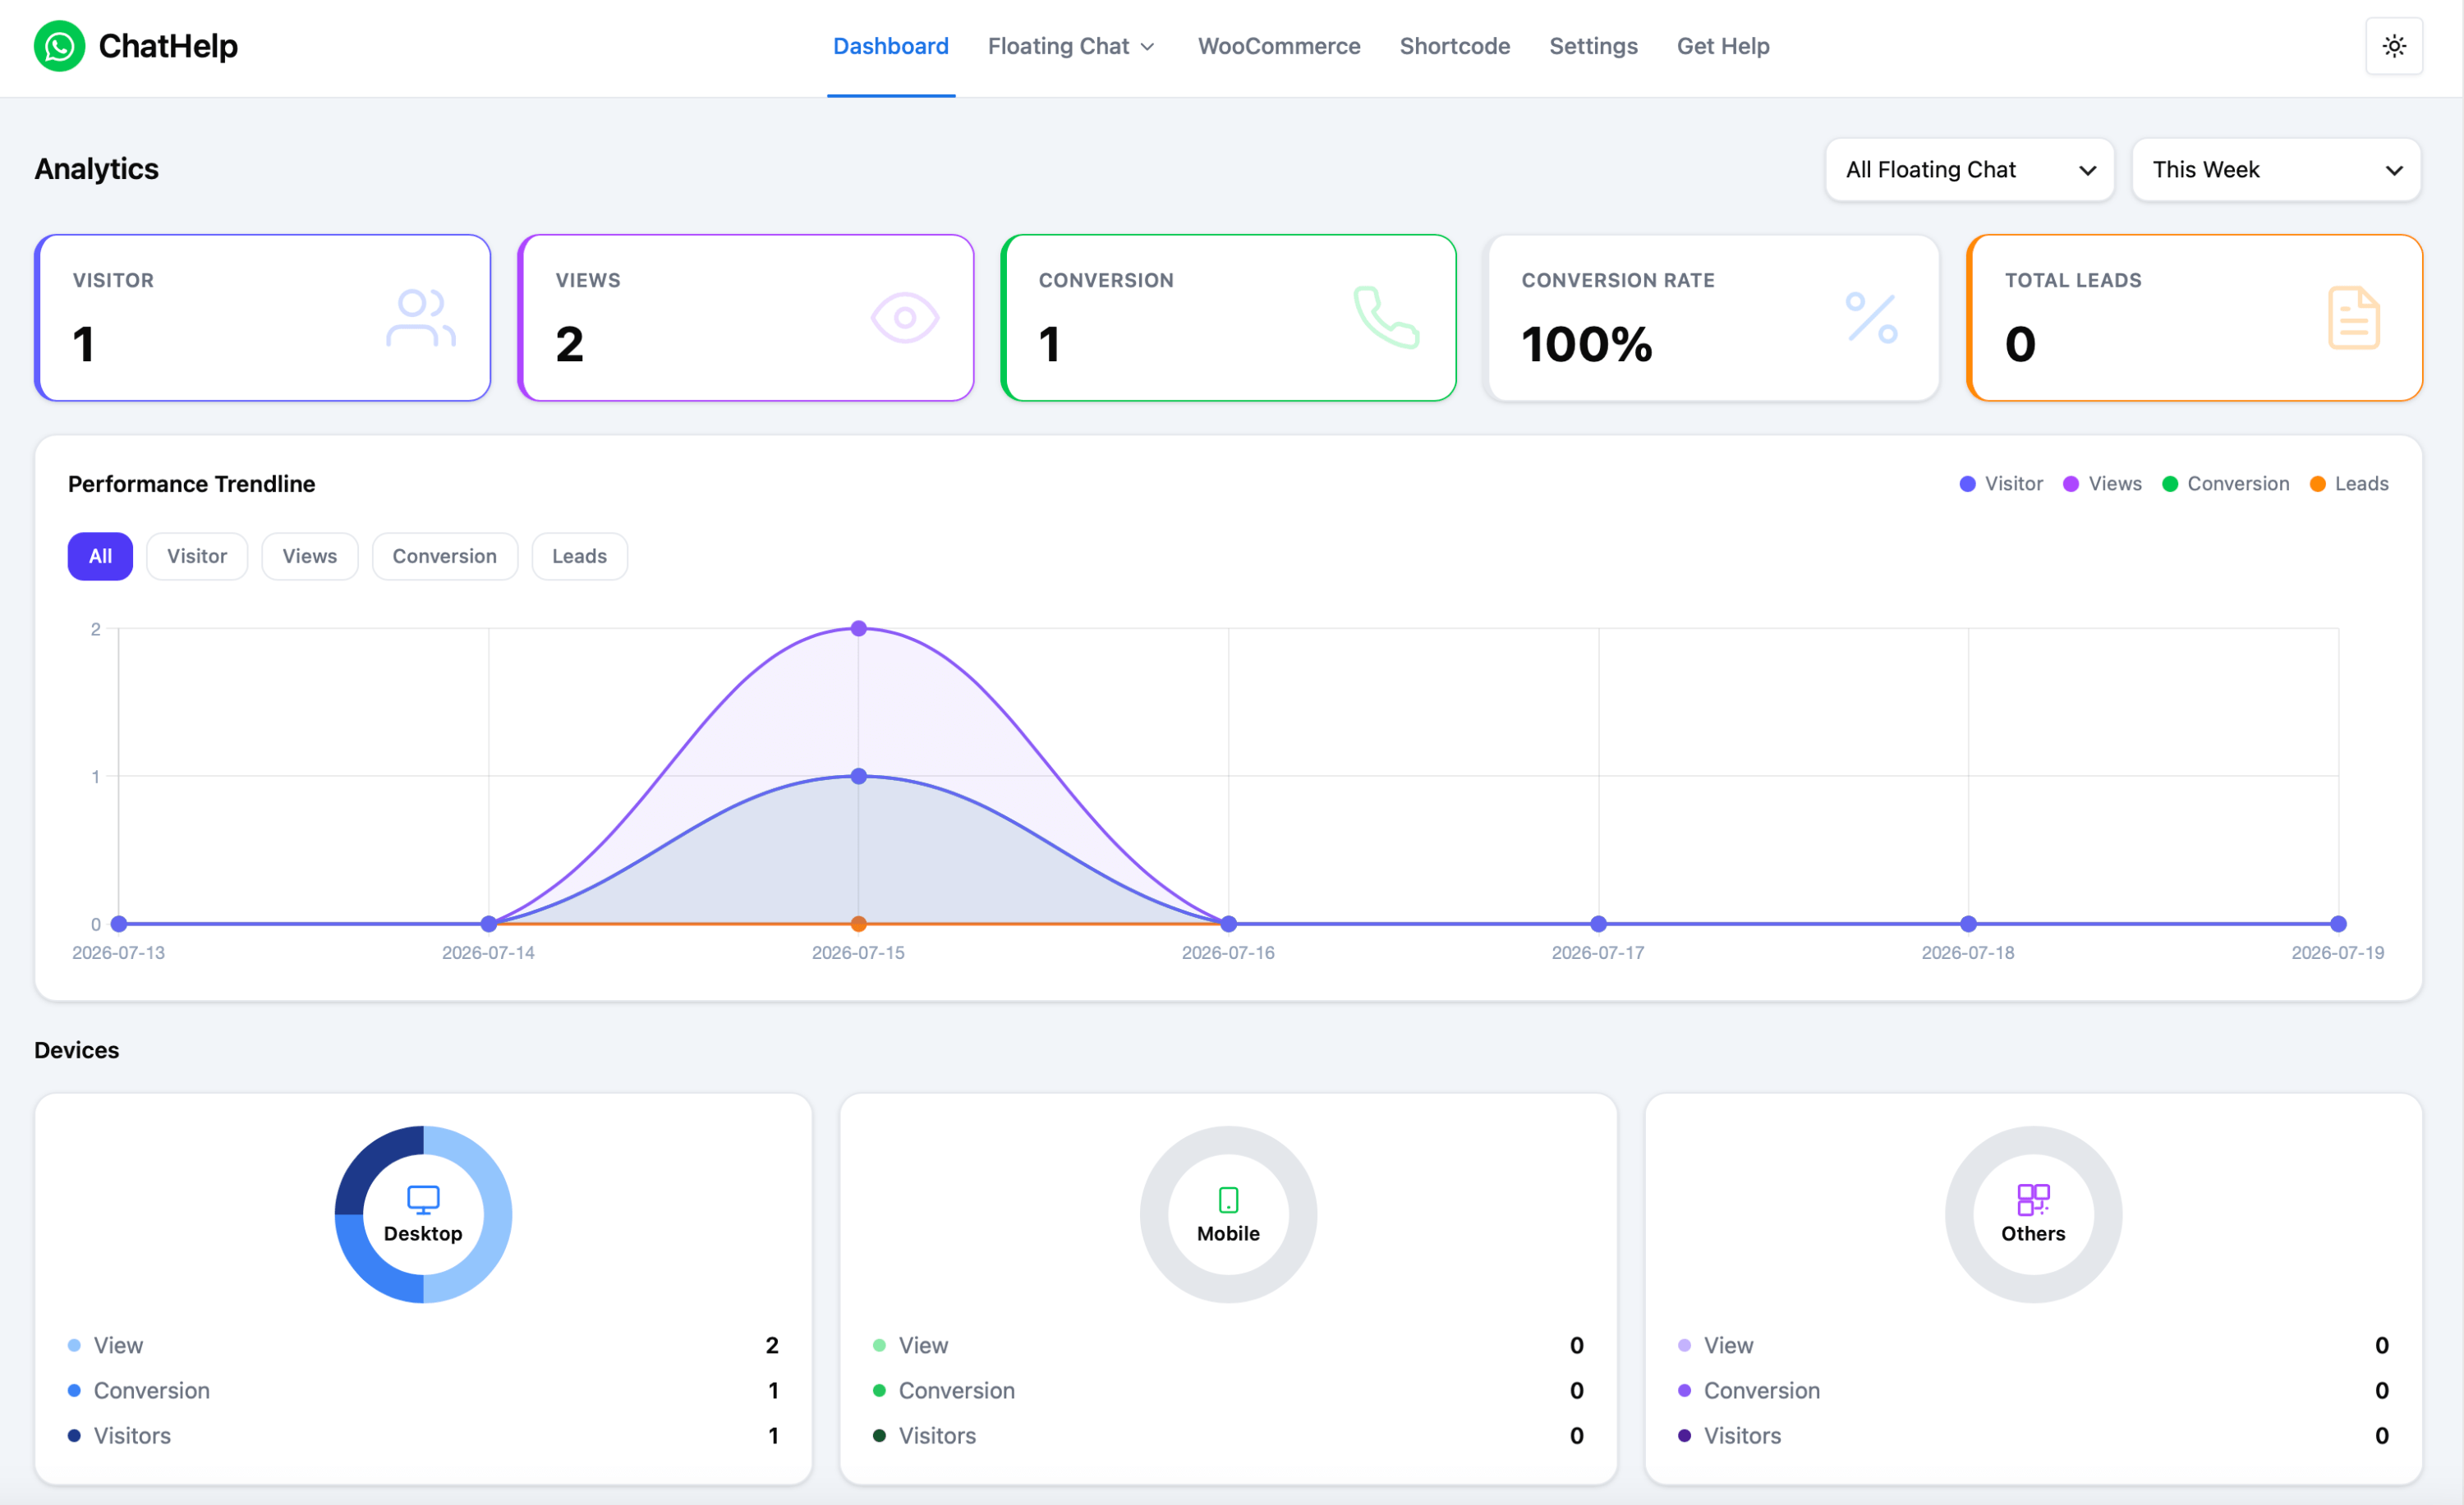Click the Total Leads document icon
The image size is (2464, 1505).
pyautogui.click(x=2353, y=318)
